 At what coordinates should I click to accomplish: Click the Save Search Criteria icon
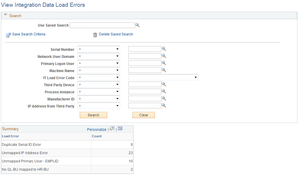pos(8,35)
